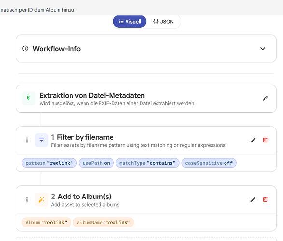Switch to the Visuell view tab
Screen dimensions: 283x241
[129, 22]
